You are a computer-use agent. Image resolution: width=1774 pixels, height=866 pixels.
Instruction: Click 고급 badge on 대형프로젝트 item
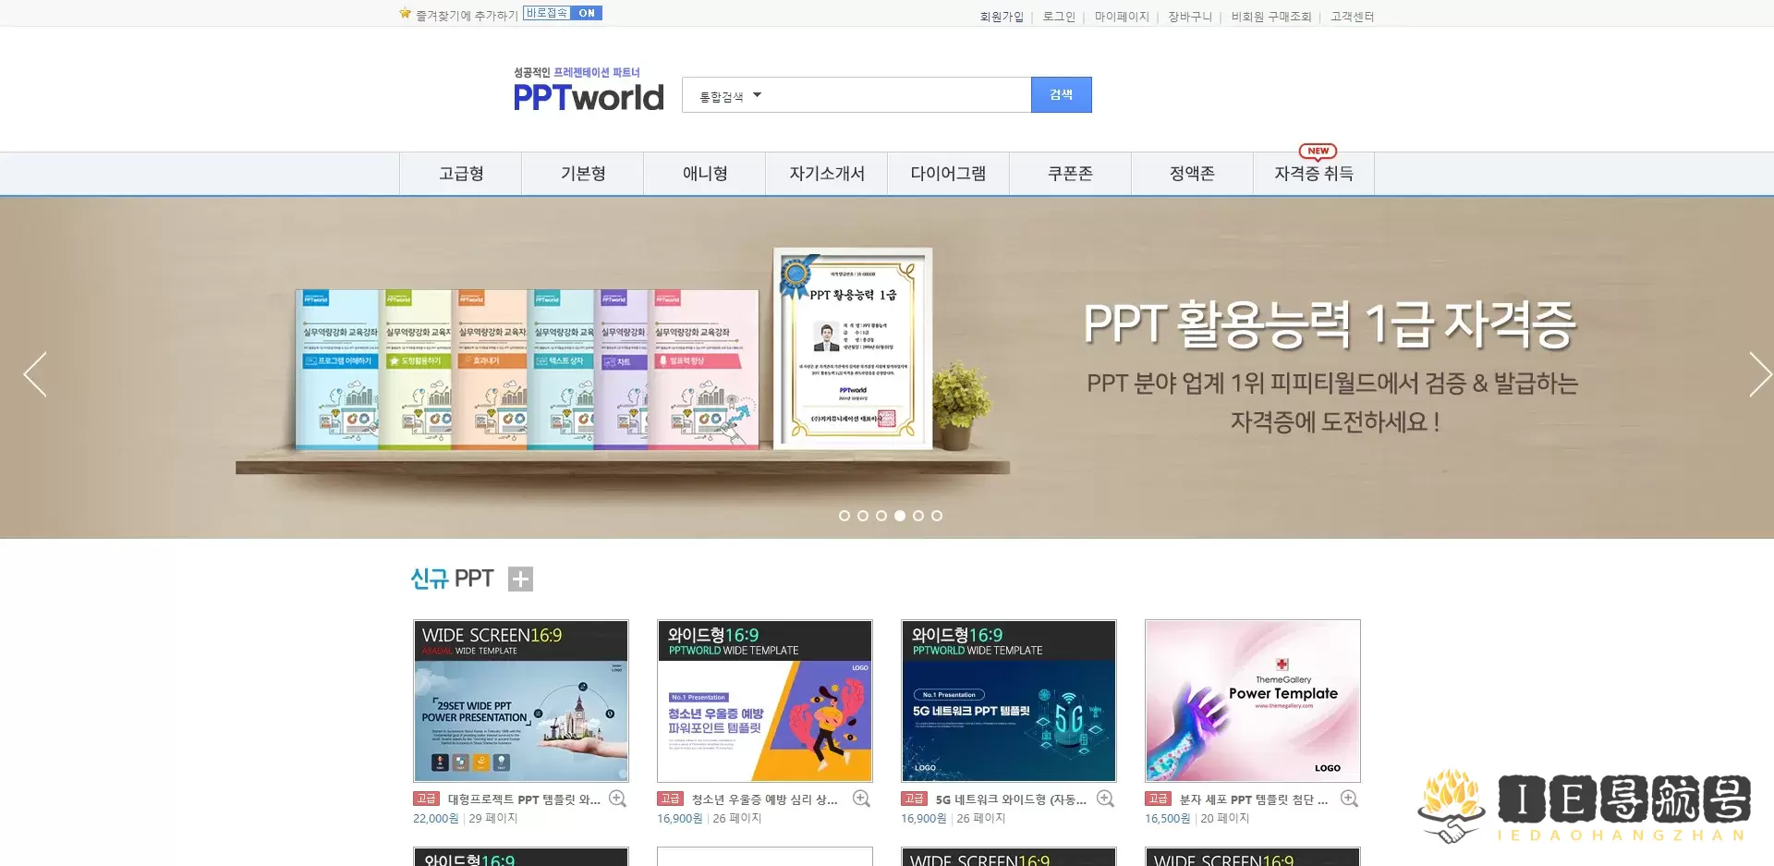click(x=426, y=799)
